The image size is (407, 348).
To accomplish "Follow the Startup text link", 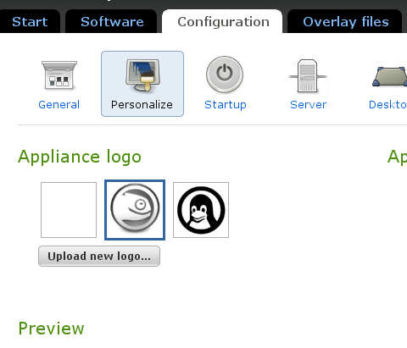I will point(226,105).
